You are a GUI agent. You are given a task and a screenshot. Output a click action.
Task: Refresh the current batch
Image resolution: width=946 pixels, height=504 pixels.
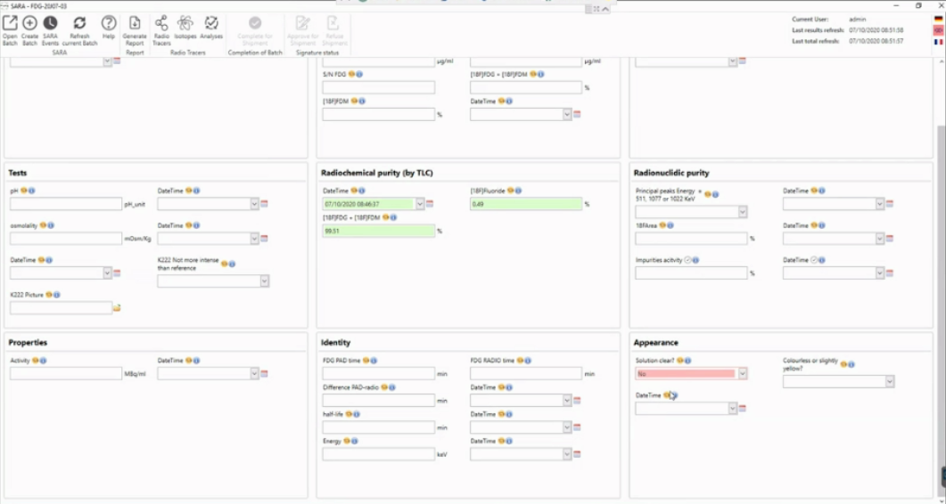pyautogui.click(x=79, y=24)
